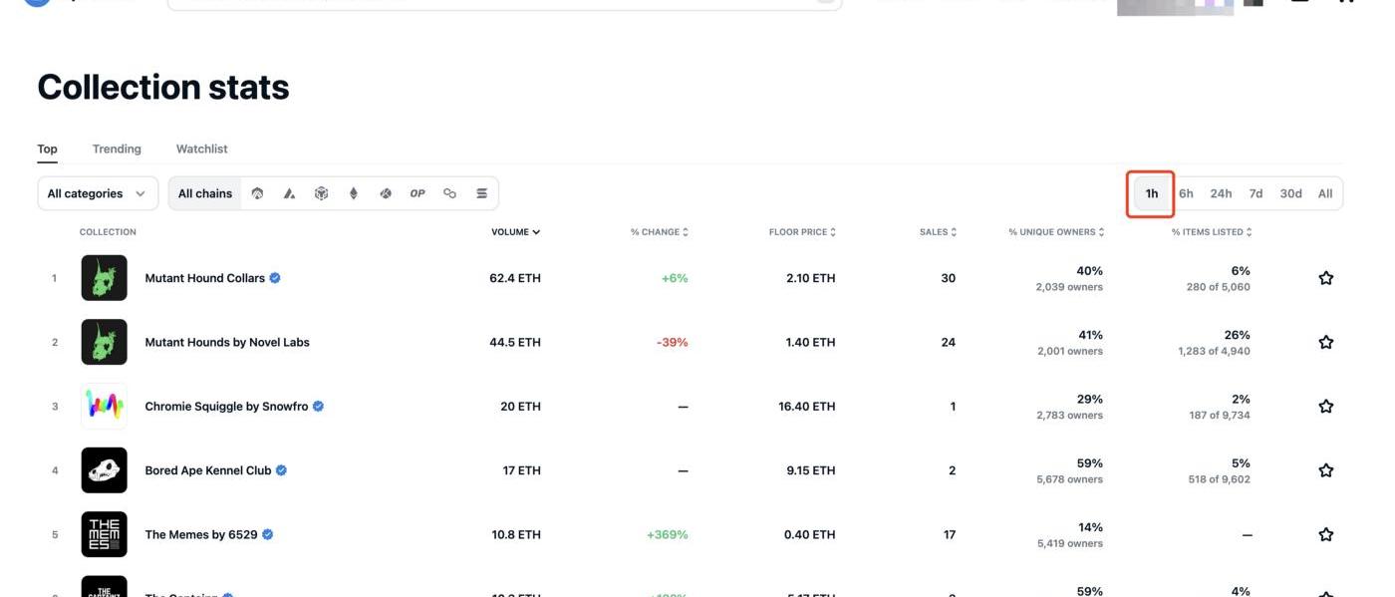Select the 6h time range
This screenshot has height=597, width=1395.
click(x=1186, y=193)
